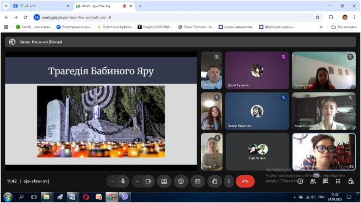Expand the hidden bookmarks overflow chevron
The height and width of the screenshot is (203, 361).
click(x=321, y=27)
